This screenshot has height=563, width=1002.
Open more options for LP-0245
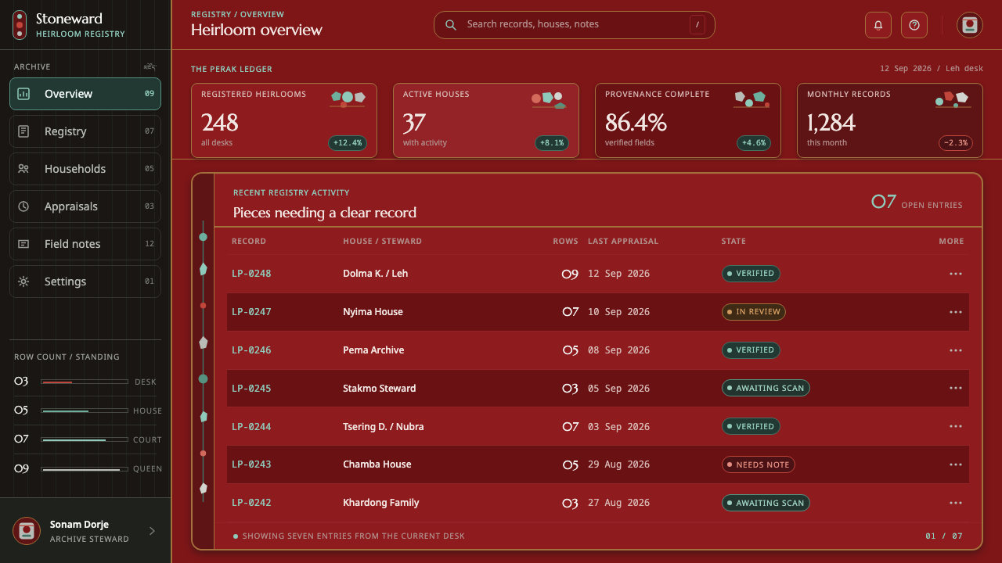click(955, 388)
